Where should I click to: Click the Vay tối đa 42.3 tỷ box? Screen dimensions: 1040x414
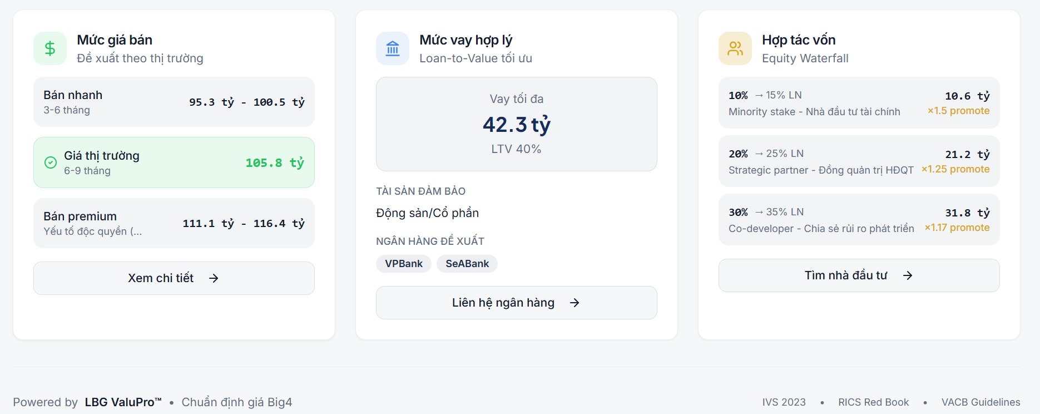click(516, 124)
